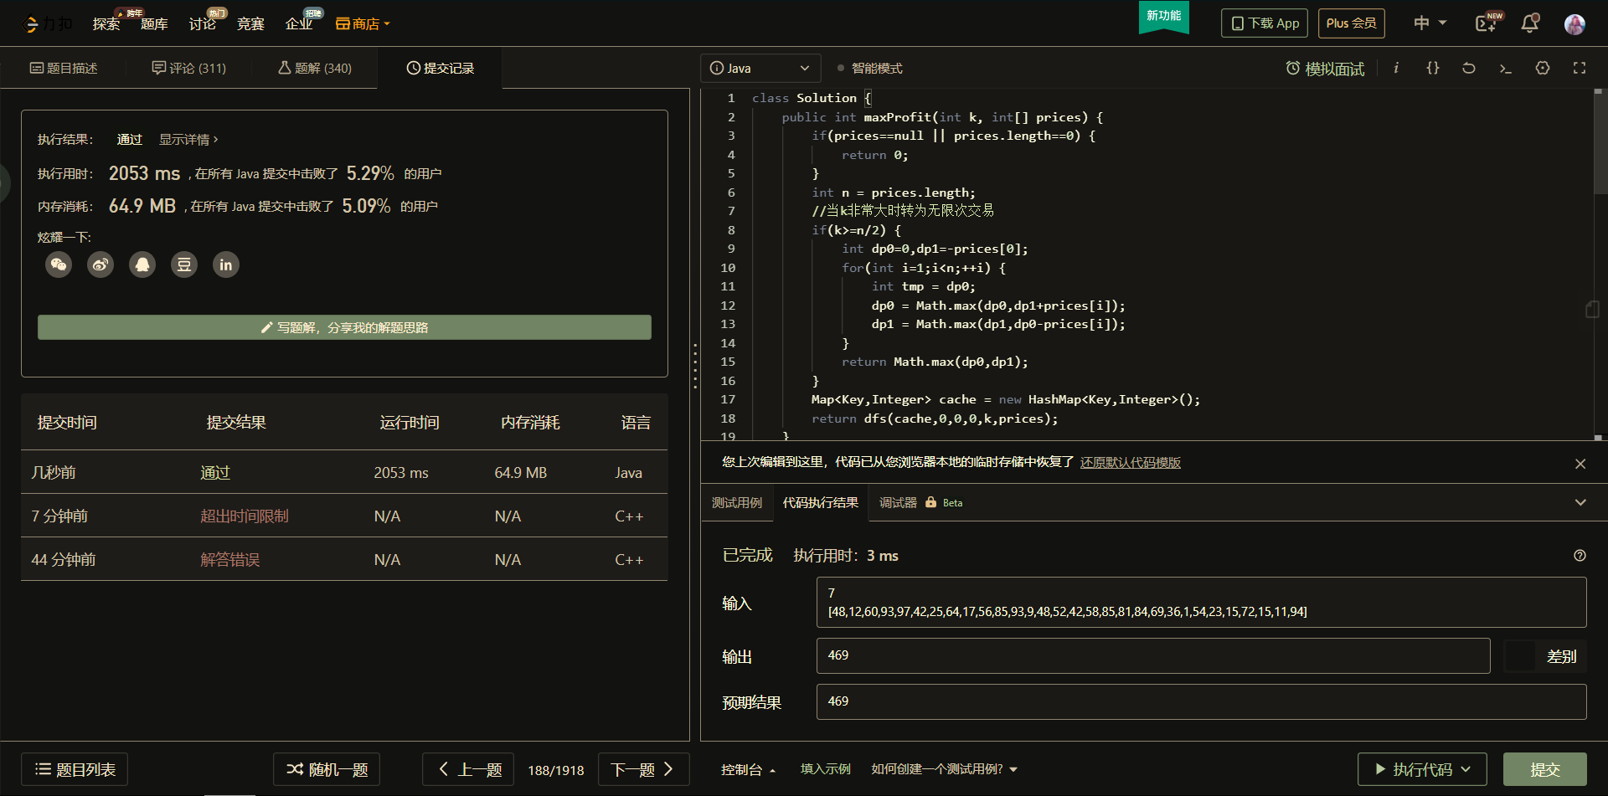Image resolution: width=1608 pixels, height=796 pixels.
Task: Switch to the test cases tab
Action: [737, 502]
